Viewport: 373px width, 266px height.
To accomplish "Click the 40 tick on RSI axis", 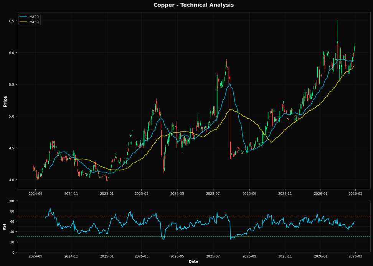I will 12,232.
